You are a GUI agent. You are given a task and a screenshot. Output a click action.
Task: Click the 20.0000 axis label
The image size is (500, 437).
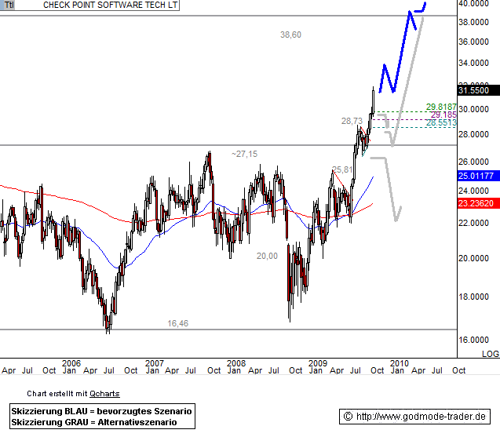coord(473,258)
